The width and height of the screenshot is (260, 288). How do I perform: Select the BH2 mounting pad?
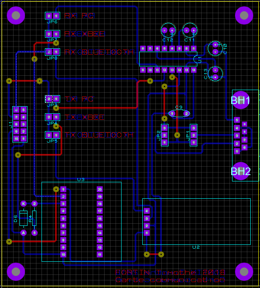pyautogui.click(x=241, y=171)
